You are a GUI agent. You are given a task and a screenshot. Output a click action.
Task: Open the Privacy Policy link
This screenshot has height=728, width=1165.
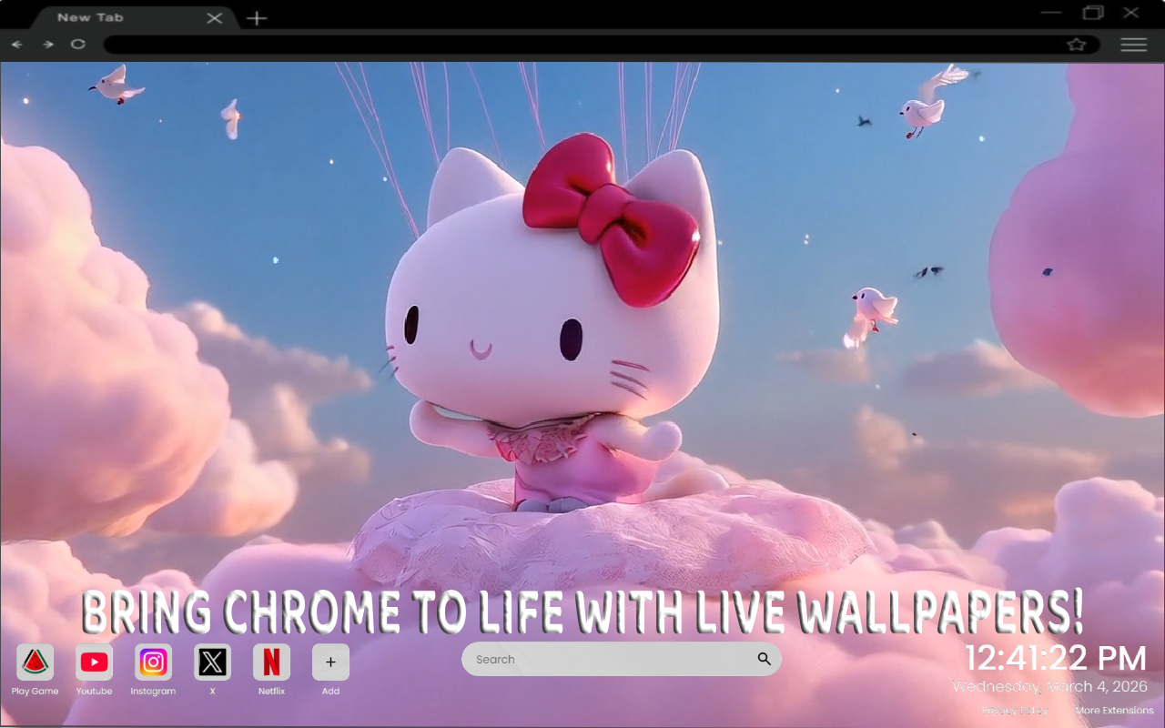pos(1015,711)
